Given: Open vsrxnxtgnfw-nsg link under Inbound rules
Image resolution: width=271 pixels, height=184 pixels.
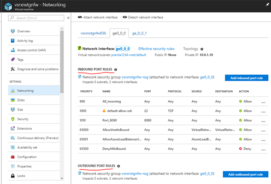Looking at the screenshot, I should tap(135, 77).
